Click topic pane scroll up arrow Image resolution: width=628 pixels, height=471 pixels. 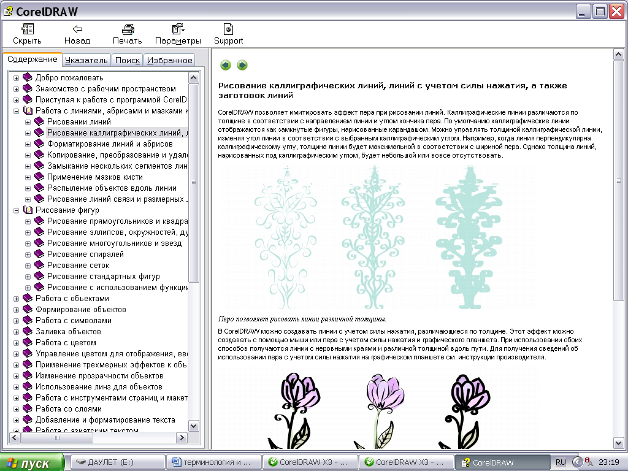pos(619,55)
